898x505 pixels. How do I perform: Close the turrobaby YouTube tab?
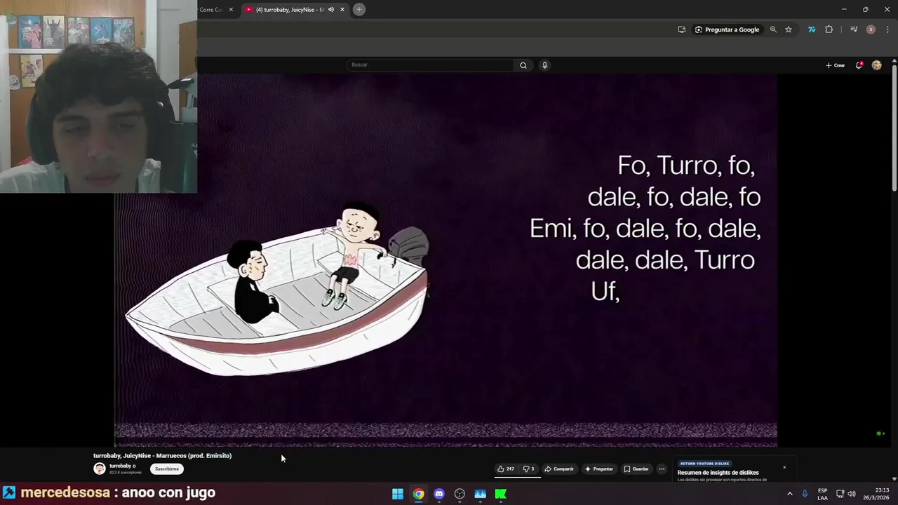tap(342, 10)
